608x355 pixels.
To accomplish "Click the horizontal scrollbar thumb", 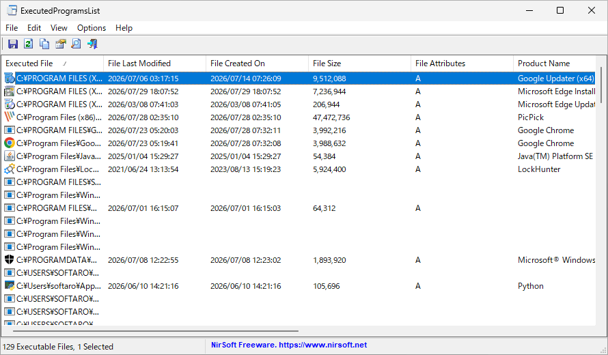I will tap(156, 331).
